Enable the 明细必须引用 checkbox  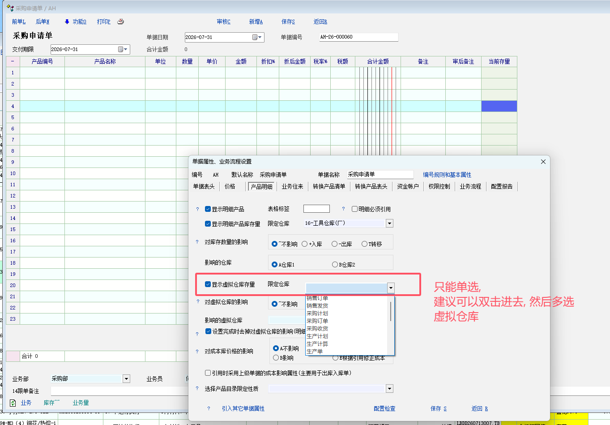pyautogui.click(x=354, y=209)
